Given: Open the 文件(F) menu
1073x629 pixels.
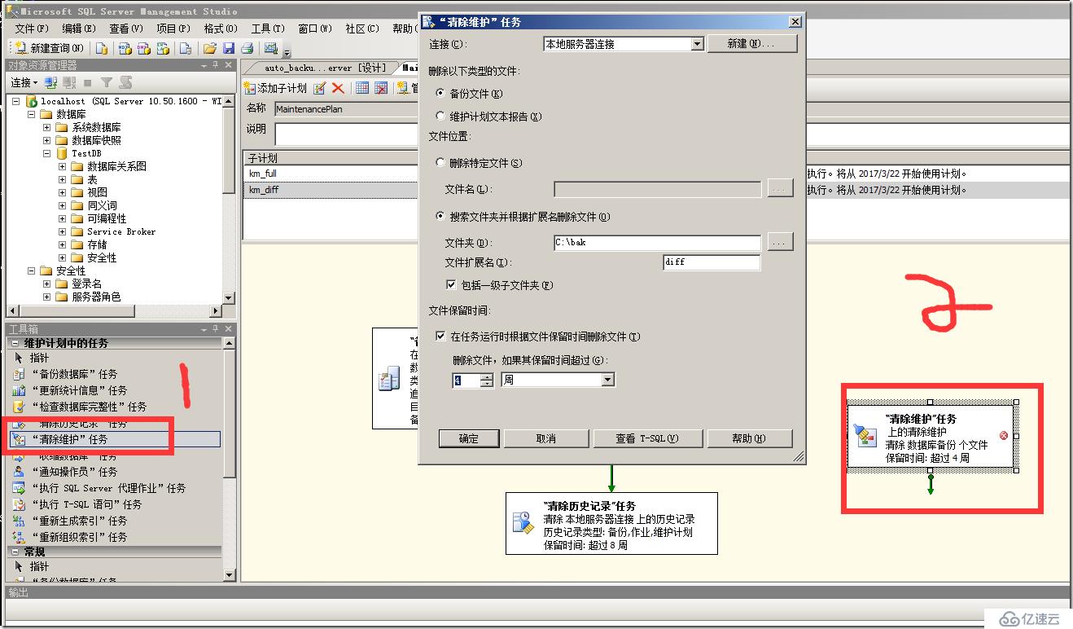Looking at the screenshot, I should point(32,29).
